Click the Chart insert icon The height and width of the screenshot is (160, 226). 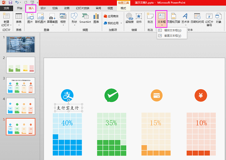[x=96, y=16]
